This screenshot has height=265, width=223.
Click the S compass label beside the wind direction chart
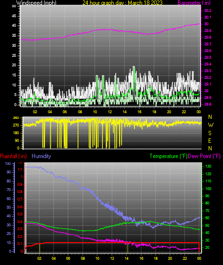[x=210, y=133]
